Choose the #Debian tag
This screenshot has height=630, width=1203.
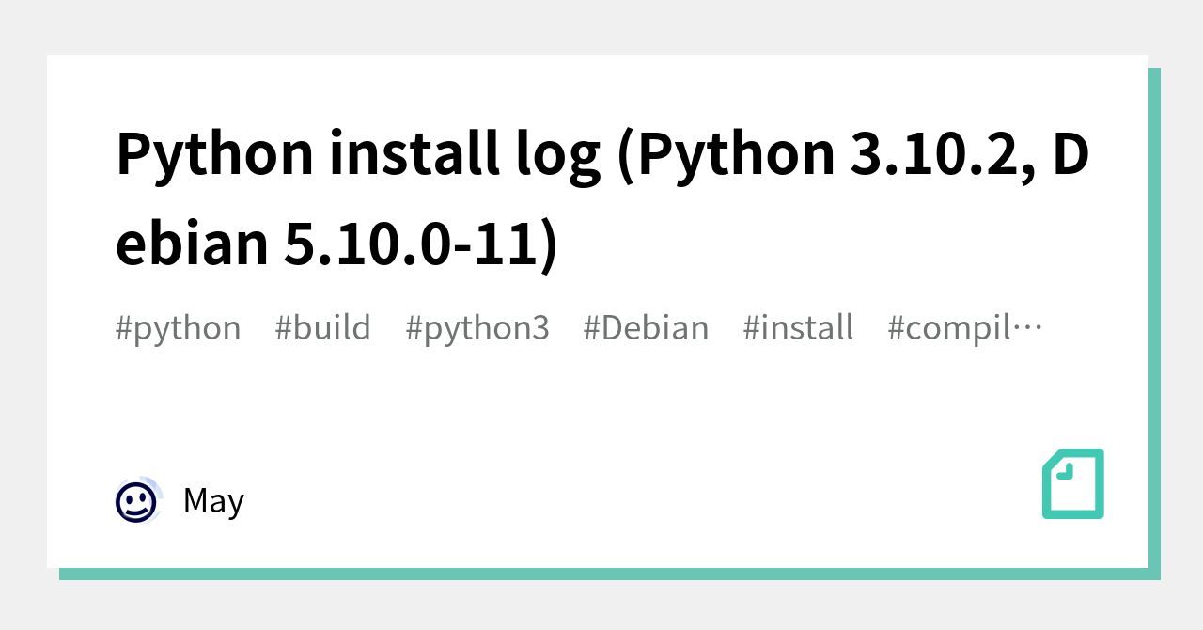tap(646, 328)
